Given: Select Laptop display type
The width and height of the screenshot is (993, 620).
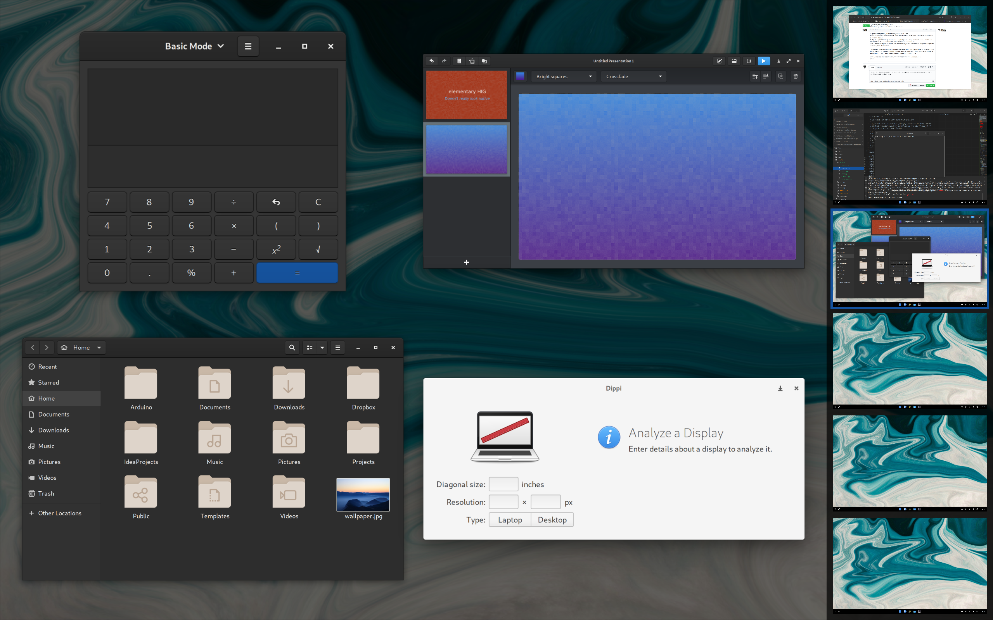Looking at the screenshot, I should click(x=510, y=520).
